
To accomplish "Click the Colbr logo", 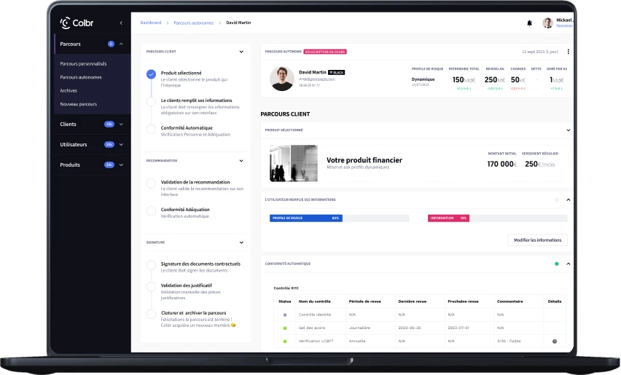I will pyautogui.click(x=77, y=23).
